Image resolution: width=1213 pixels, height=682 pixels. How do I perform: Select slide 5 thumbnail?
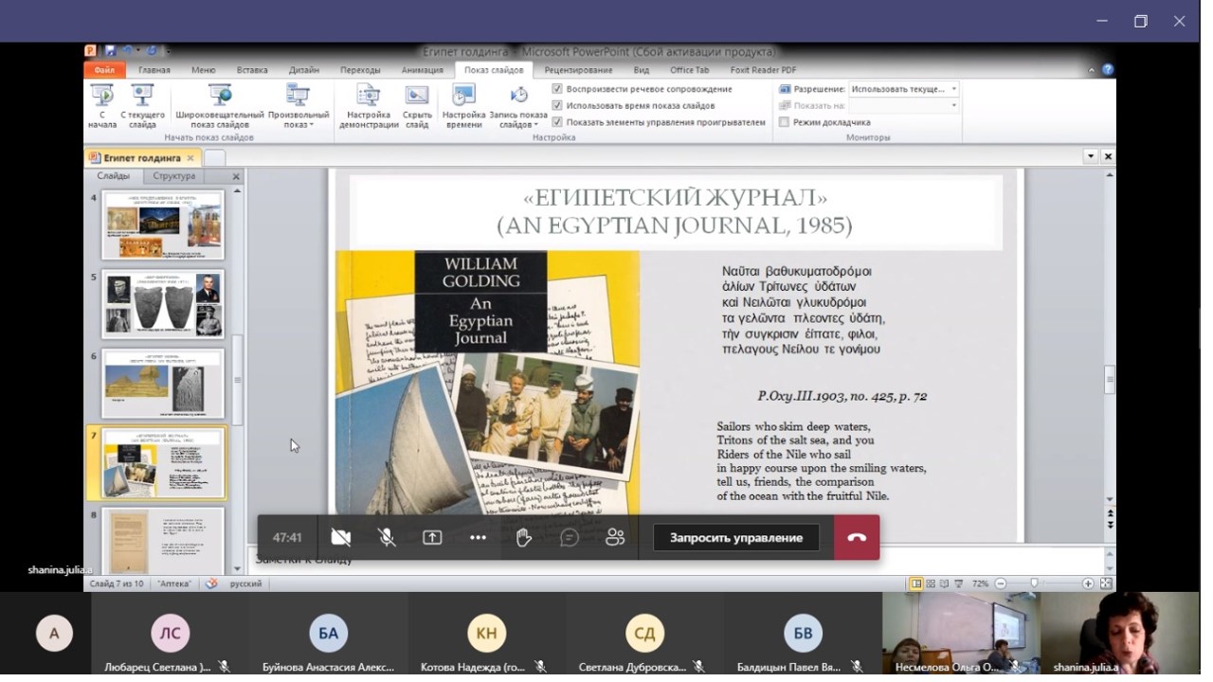tap(163, 304)
